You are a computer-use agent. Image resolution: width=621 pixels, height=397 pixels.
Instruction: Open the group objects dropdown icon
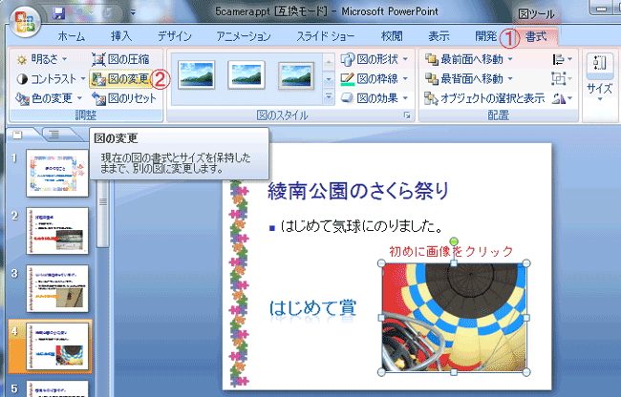tap(563, 79)
